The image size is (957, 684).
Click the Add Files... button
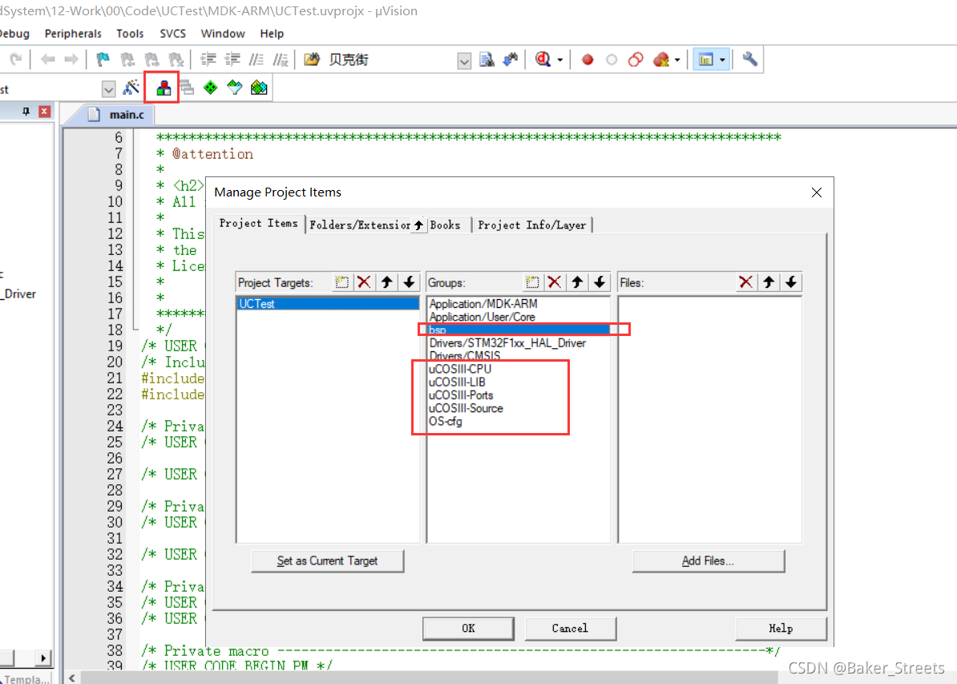tap(708, 561)
